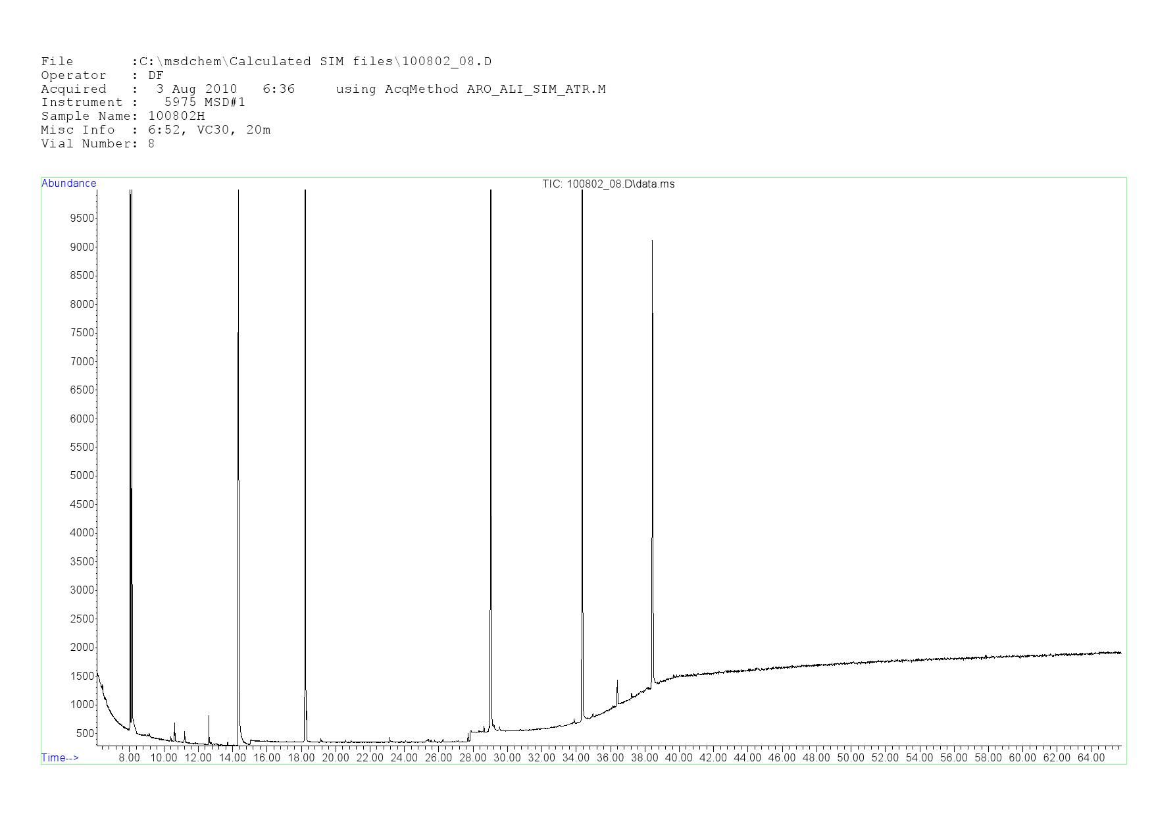Click the Operator DF line
1154x816 pixels.
(x=102, y=76)
